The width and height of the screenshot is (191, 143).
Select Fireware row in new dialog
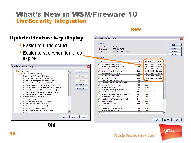131,106
